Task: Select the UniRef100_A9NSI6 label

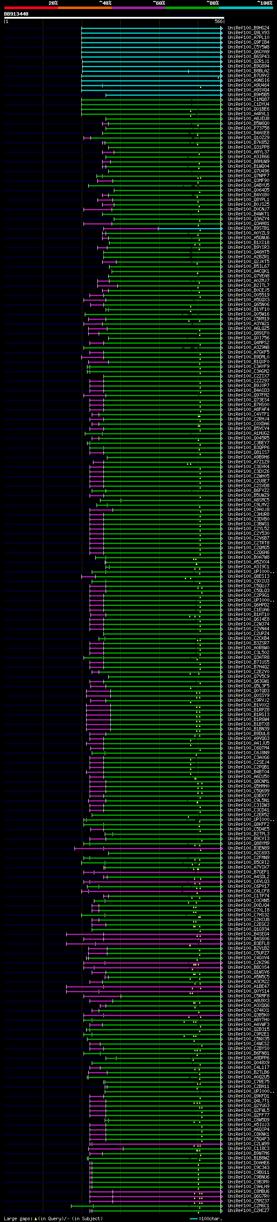Action: coord(248,80)
